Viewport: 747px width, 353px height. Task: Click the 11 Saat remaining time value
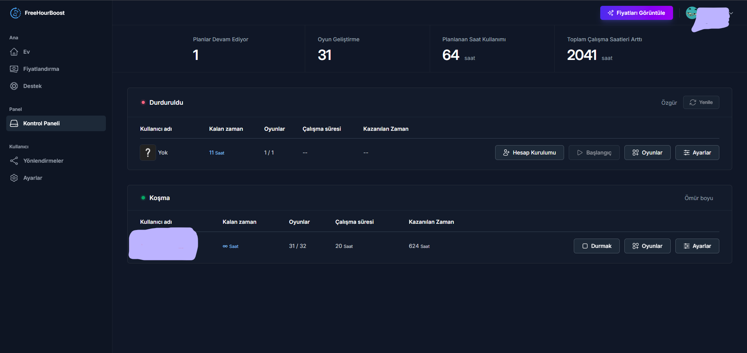point(217,153)
